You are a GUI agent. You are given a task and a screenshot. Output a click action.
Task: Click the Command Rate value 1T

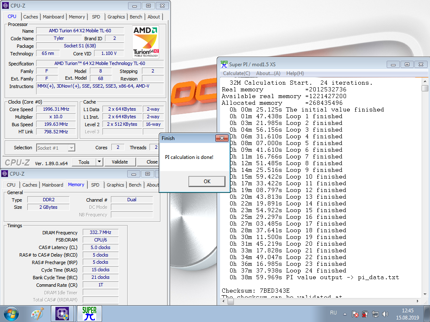pos(100,285)
